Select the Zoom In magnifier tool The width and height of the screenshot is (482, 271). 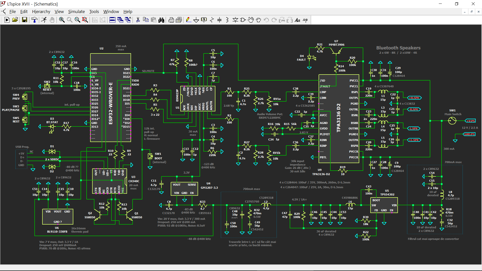pos(62,20)
